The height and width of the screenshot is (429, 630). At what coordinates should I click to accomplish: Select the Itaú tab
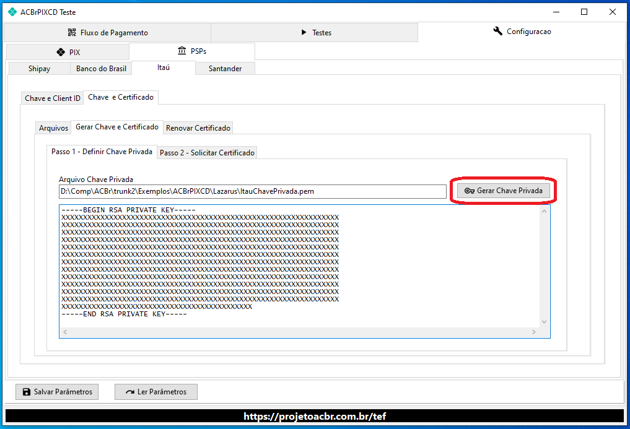[x=163, y=67]
